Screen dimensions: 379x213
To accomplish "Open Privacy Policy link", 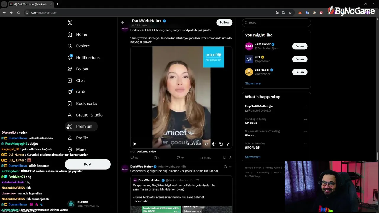I will 273,168.
